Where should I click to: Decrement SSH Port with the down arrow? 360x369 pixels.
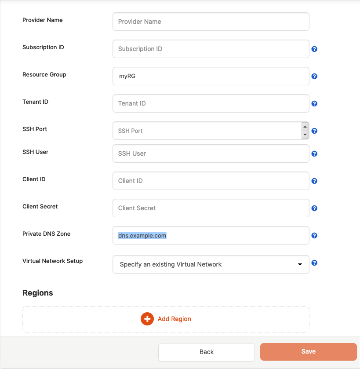(x=305, y=135)
